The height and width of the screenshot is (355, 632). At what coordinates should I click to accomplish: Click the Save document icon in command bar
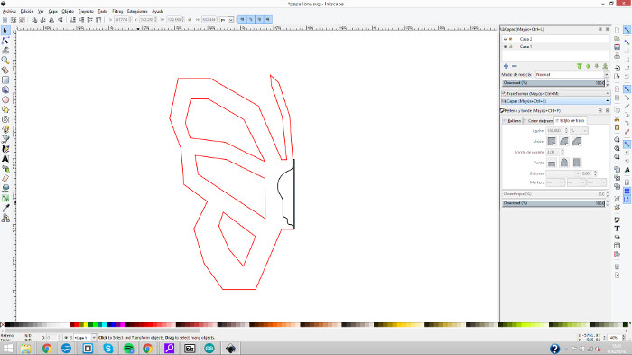click(617, 47)
